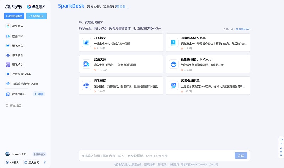Screen dimensions: 284x168
Task: Expand the 个人空间 side panel
Action: [x=281, y=147]
